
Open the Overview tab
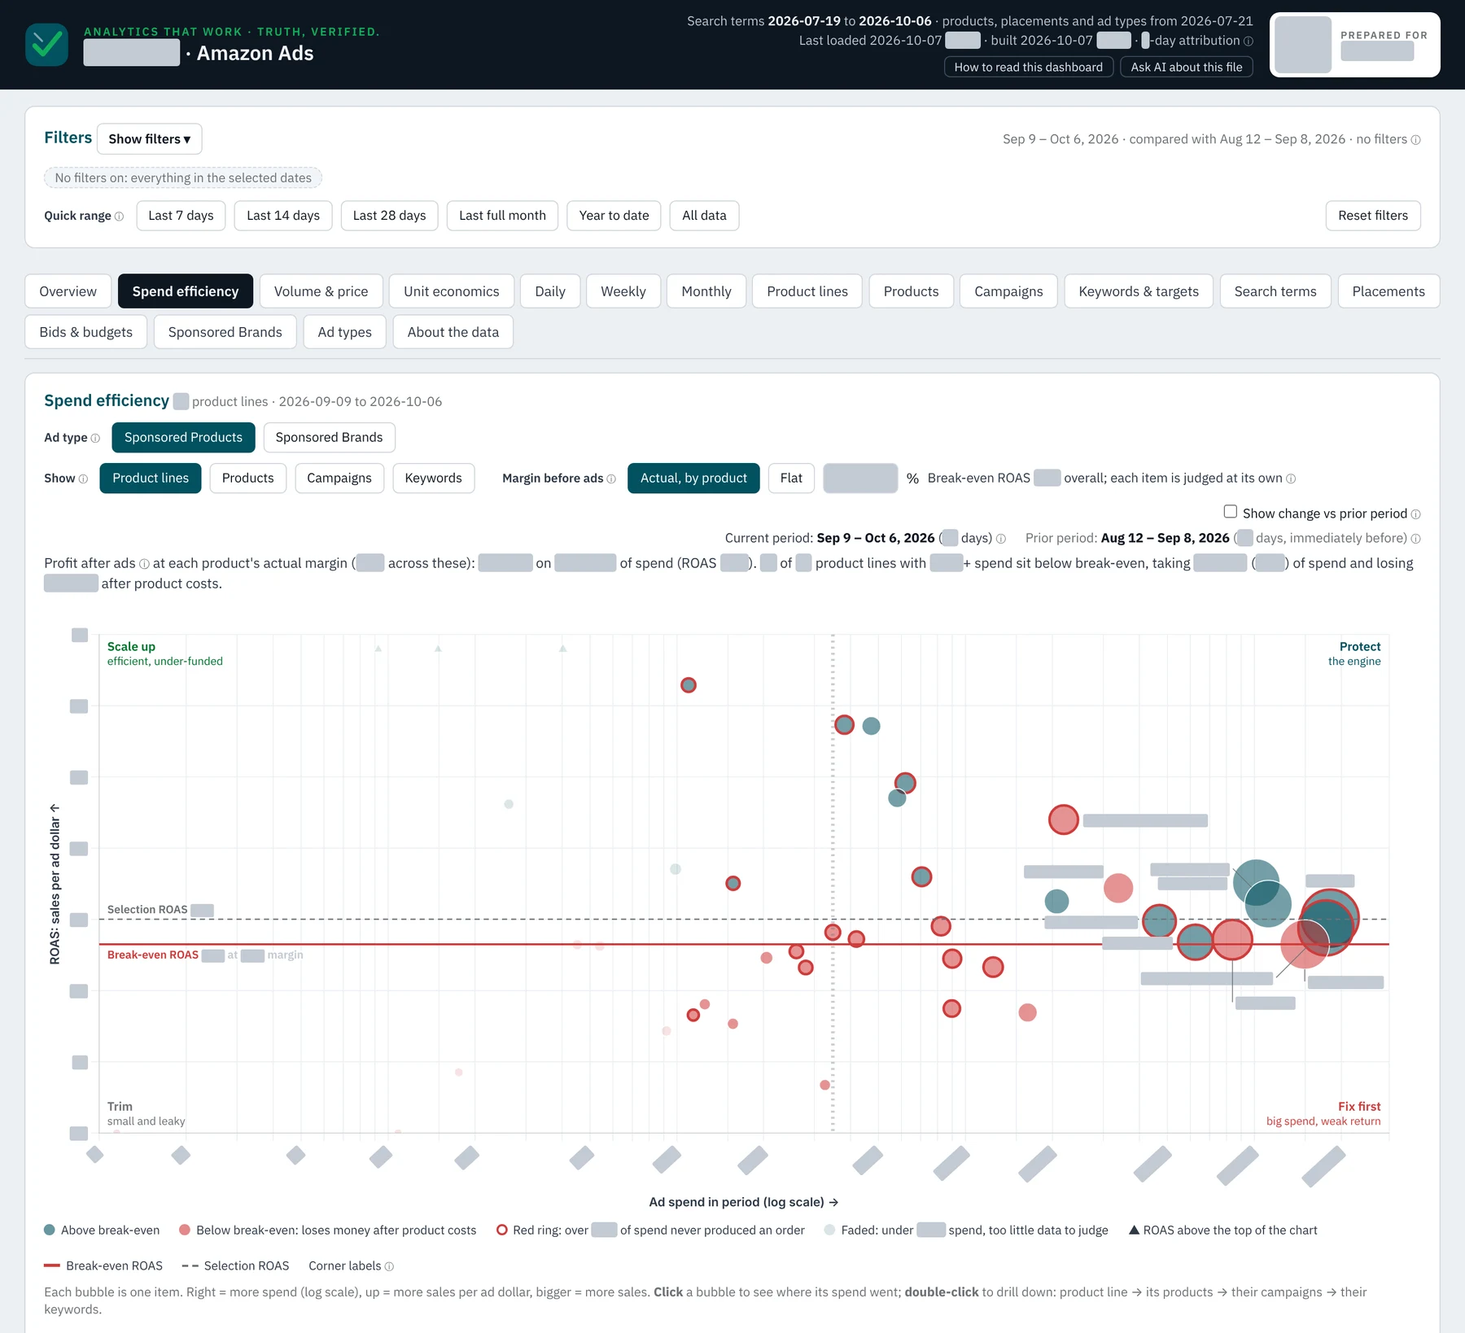(x=68, y=291)
